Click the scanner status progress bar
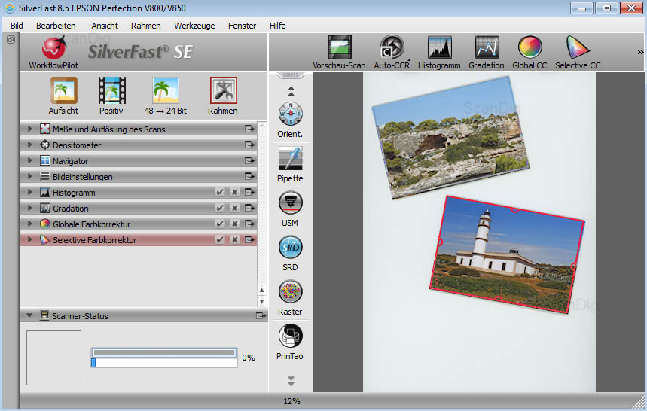Viewport: 647px width, 411px height. (x=164, y=358)
